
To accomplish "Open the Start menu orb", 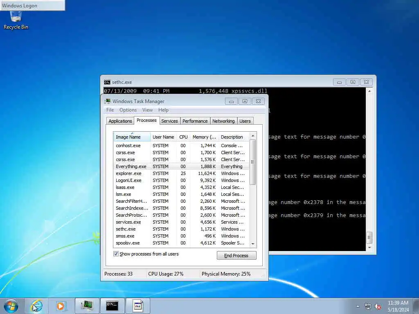I will [x=11, y=306].
